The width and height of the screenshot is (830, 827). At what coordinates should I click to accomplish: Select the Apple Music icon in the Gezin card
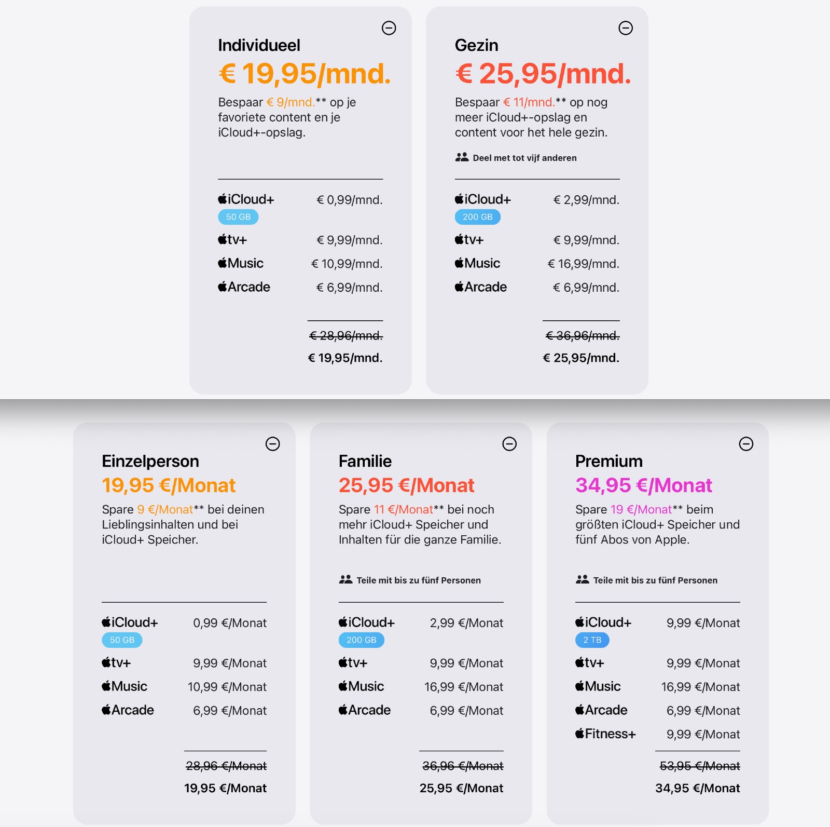(460, 263)
